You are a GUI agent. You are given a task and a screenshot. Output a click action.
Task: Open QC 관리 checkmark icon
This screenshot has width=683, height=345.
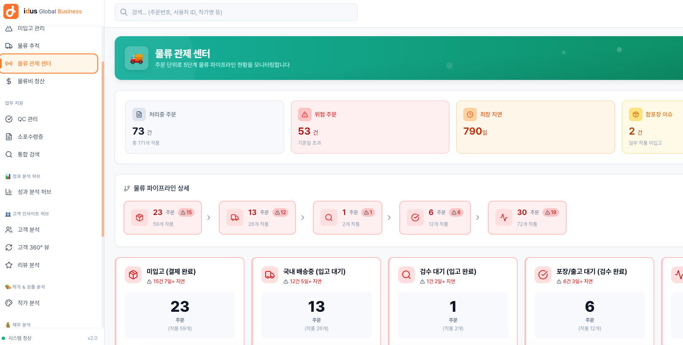pos(9,119)
